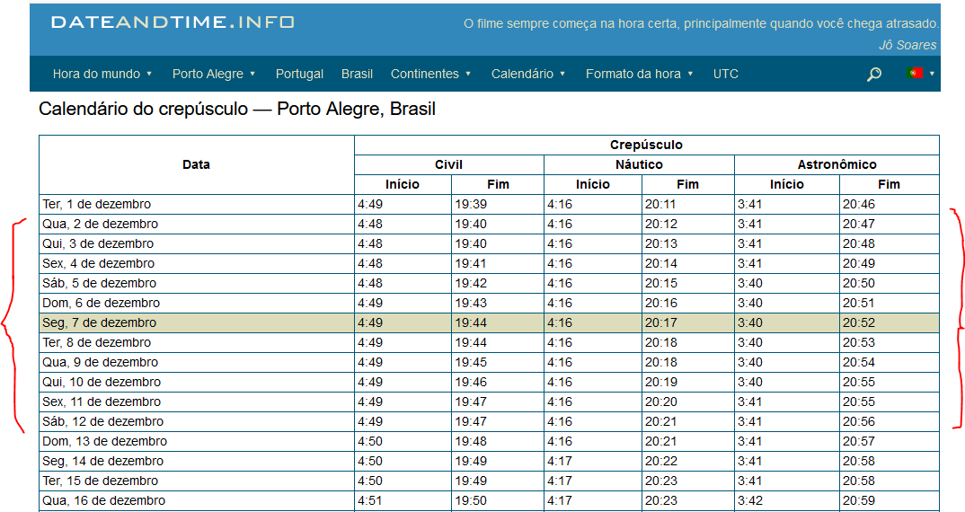Open the Brasil navigation link

pos(357,74)
